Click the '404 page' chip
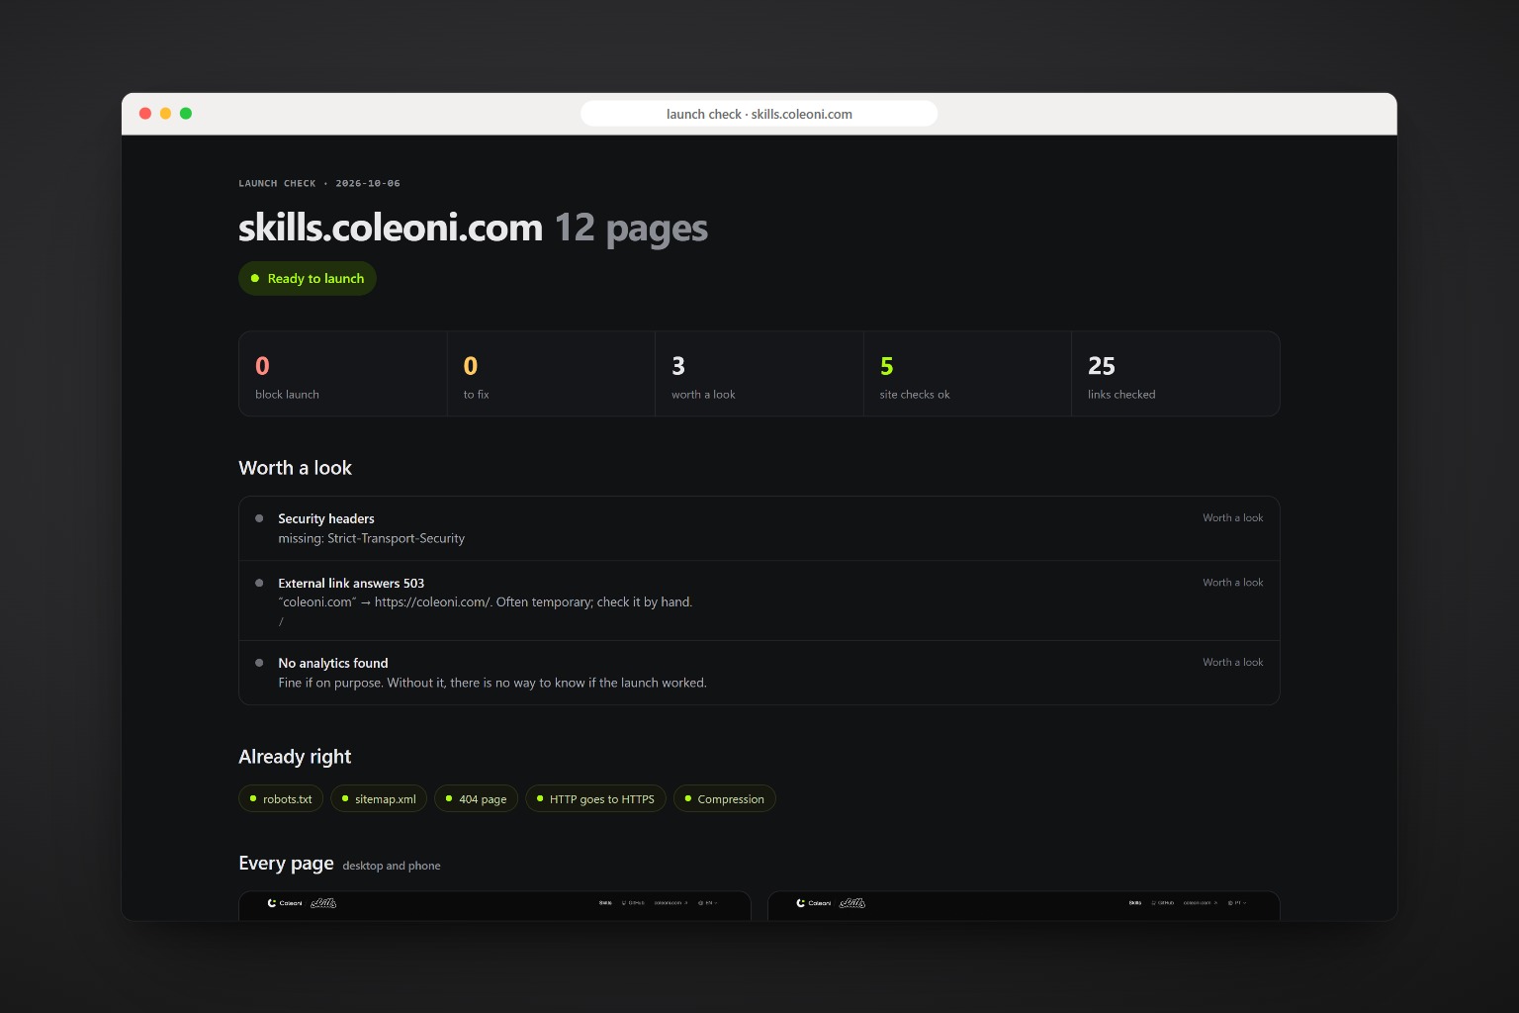Screen dimensions: 1519x1013 476,798
